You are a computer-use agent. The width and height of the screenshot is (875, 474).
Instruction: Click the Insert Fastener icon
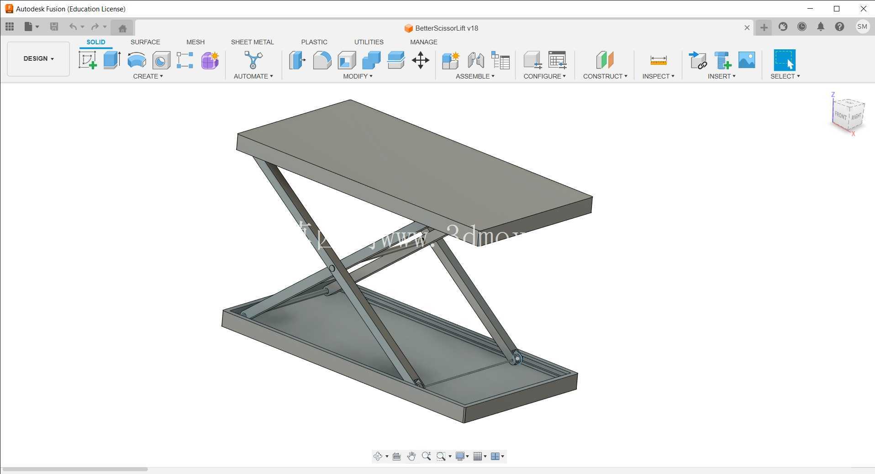[722, 60]
